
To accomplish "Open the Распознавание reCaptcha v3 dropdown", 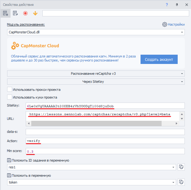I will pos(182,74).
